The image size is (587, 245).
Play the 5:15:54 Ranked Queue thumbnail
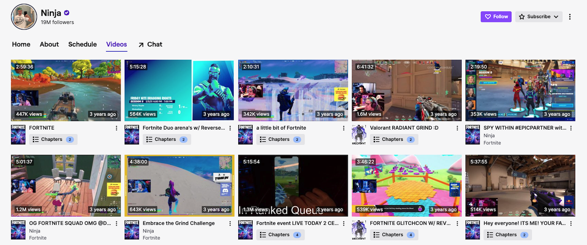tap(293, 186)
